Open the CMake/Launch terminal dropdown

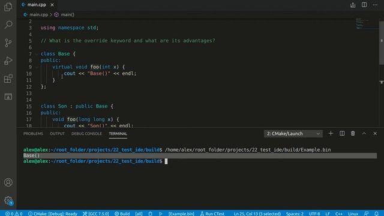(293, 134)
